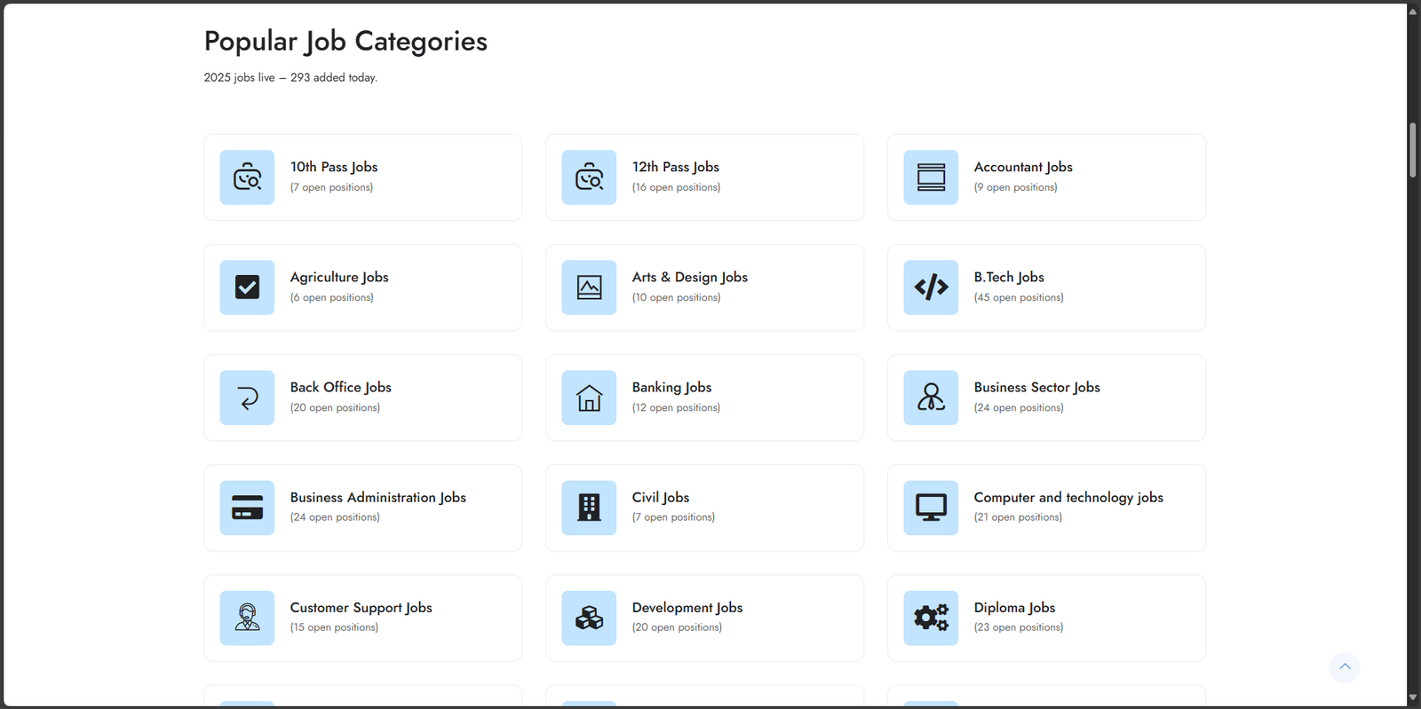Click the 10th Pass Jobs briefcase icon
The image size is (1421, 709).
[x=247, y=177]
